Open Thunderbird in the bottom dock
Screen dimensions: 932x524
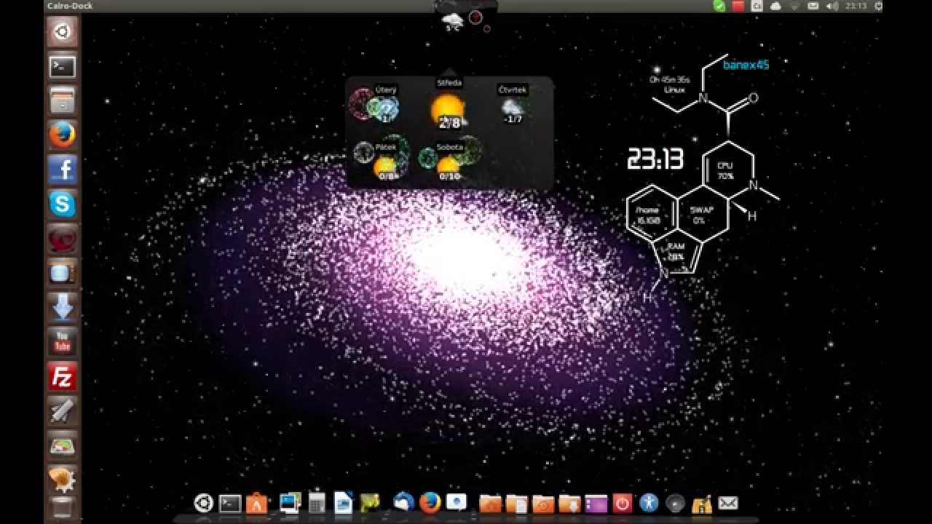click(x=403, y=502)
